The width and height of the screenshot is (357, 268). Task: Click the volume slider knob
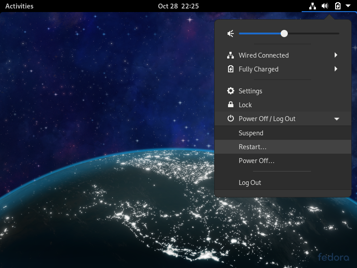click(x=284, y=33)
